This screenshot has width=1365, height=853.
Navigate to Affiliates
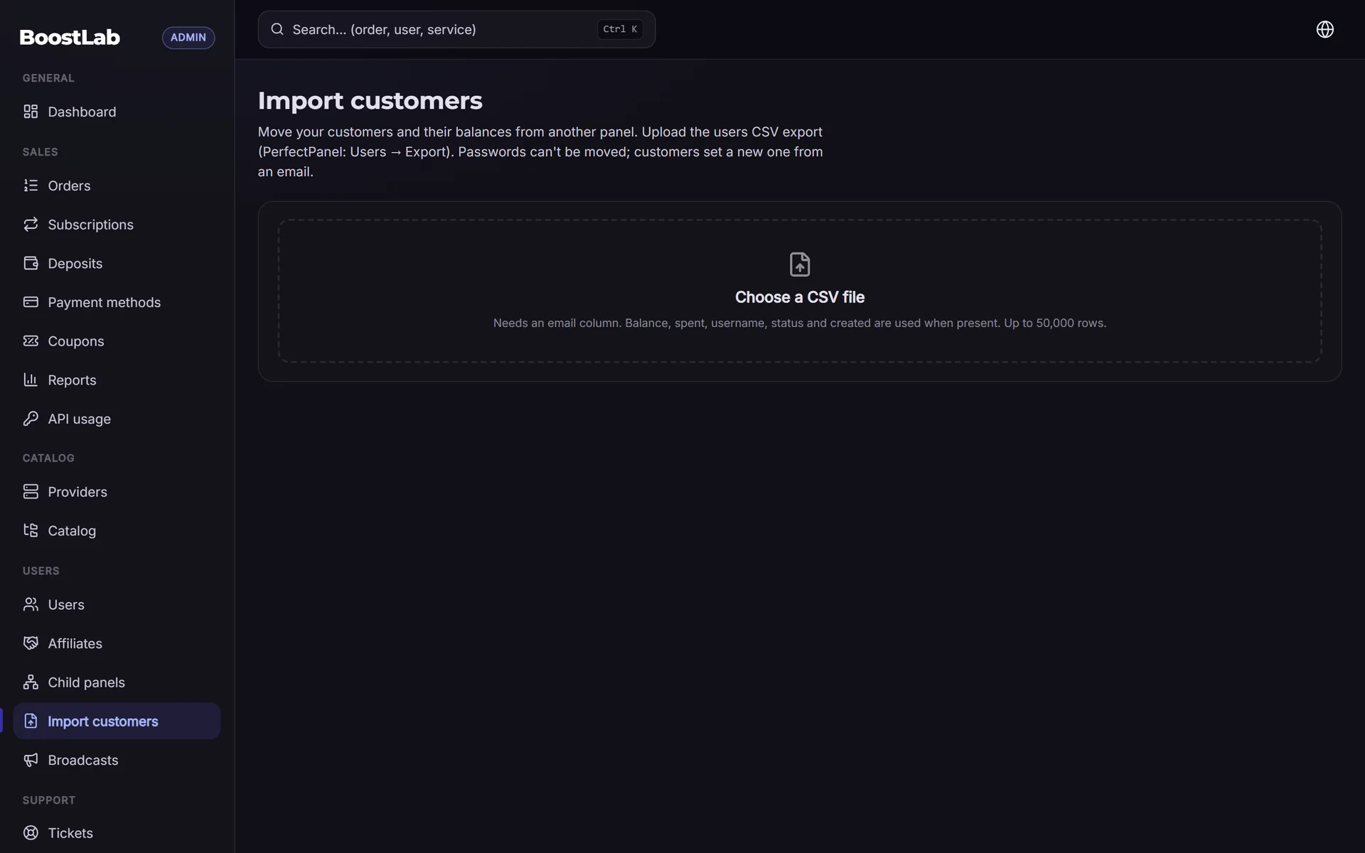[117, 643]
